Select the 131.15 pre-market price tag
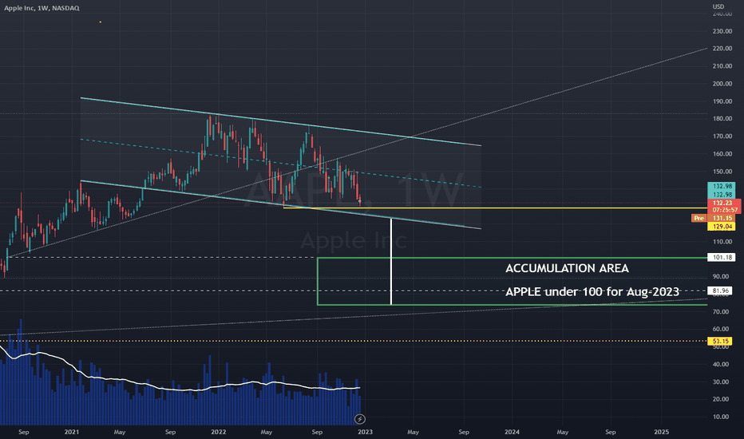 [x=721, y=219]
